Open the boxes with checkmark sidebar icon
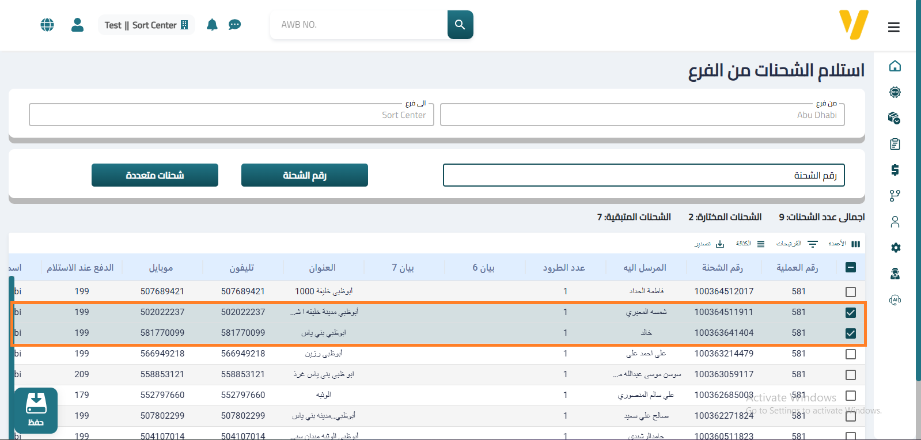Viewport: 921px width, 440px height. 895,118
